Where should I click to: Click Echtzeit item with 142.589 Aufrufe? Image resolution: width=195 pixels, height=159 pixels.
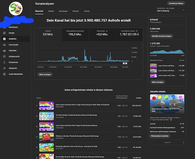point(167,66)
